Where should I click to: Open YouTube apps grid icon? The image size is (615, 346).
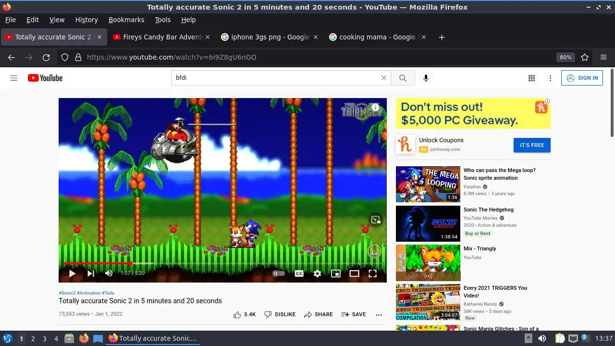tap(531, 78)
